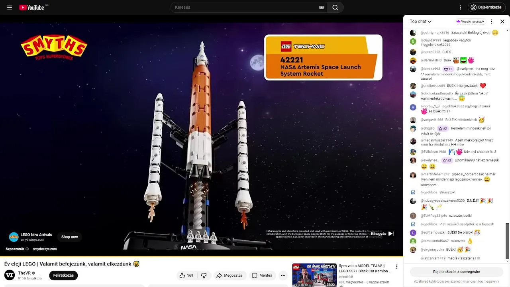Save the video with Mentés
The image size is (510, 287).
262,275
